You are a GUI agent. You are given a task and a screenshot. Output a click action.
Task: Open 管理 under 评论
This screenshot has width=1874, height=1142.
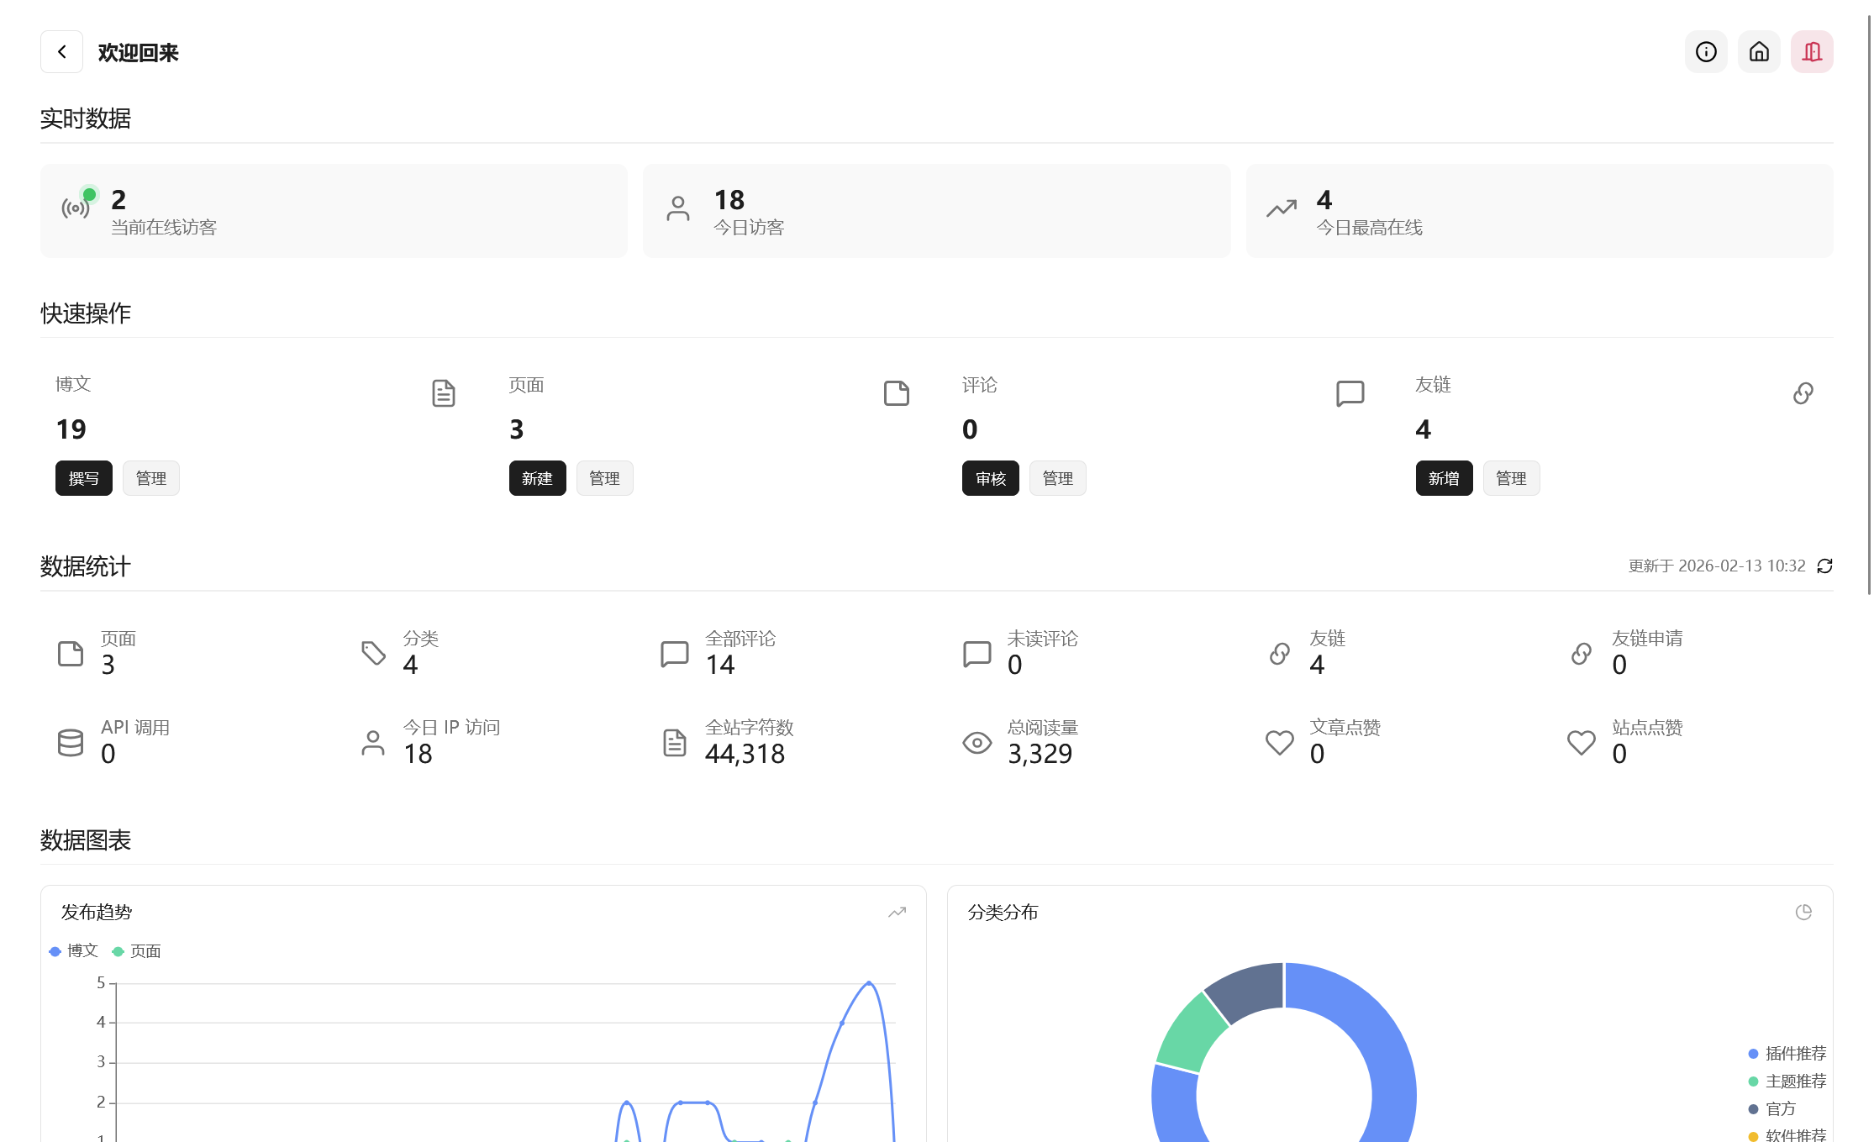[x=1057, y=478]
